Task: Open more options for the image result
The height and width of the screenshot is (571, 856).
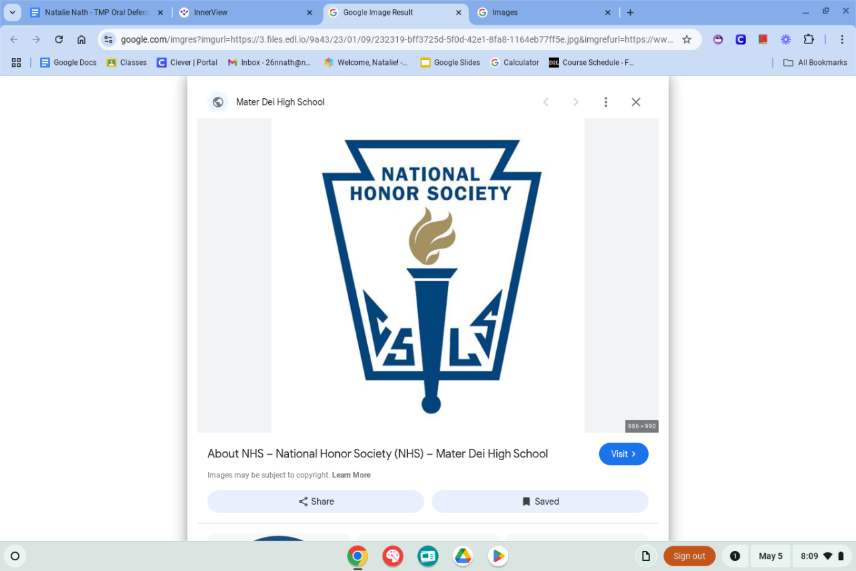Action: pos(606,102)
